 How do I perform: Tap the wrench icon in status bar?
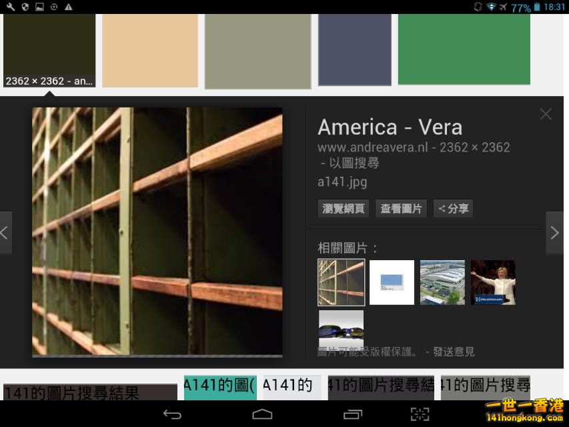11,7
